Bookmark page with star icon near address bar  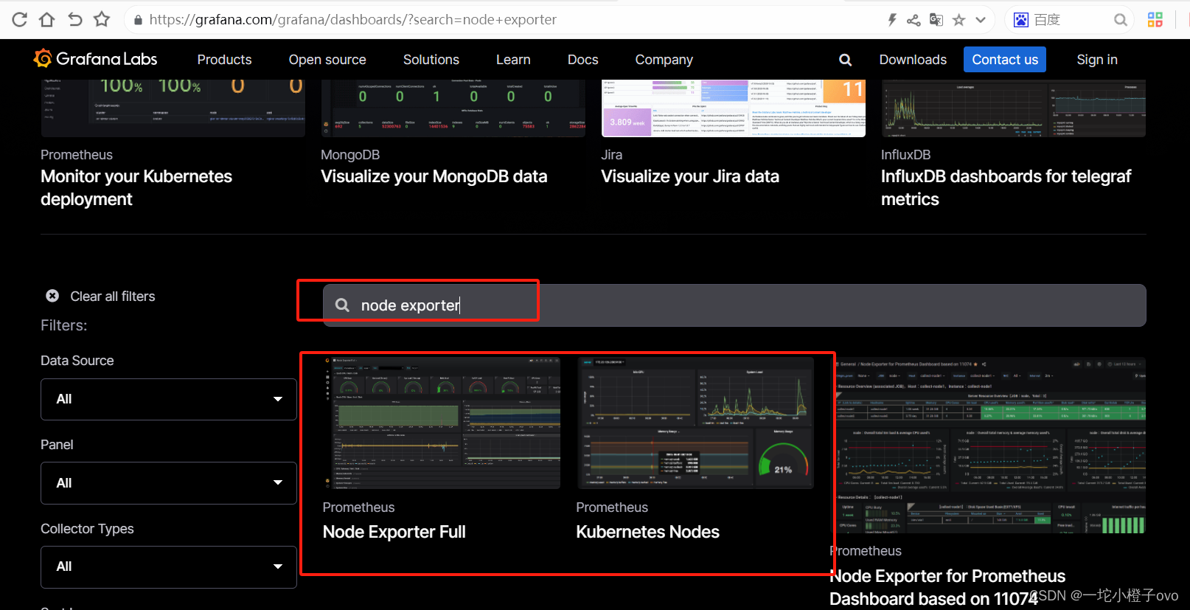coord(102,20)
